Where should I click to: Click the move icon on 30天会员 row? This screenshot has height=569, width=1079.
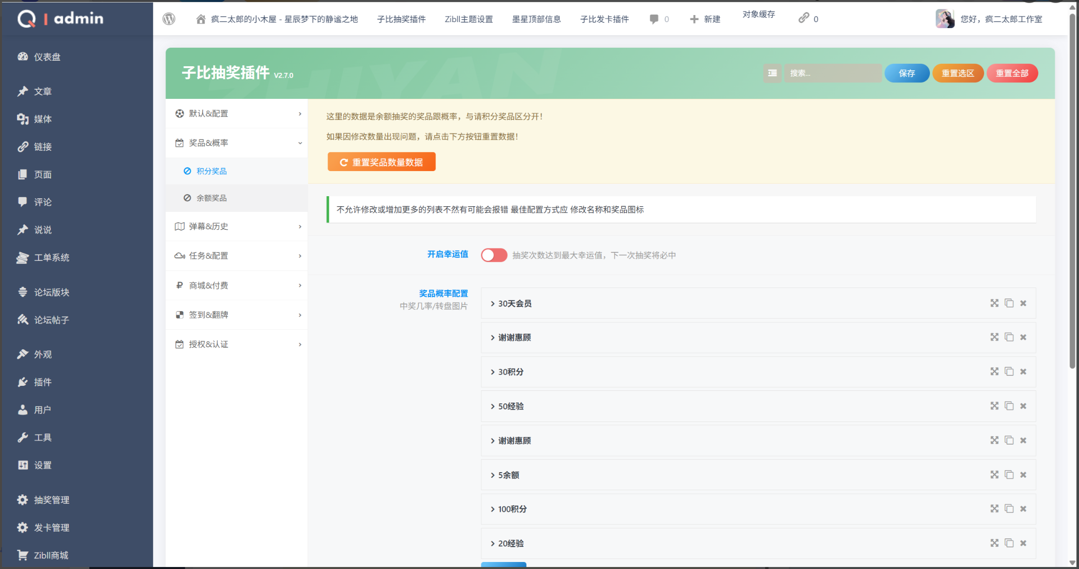click(994, 303)
